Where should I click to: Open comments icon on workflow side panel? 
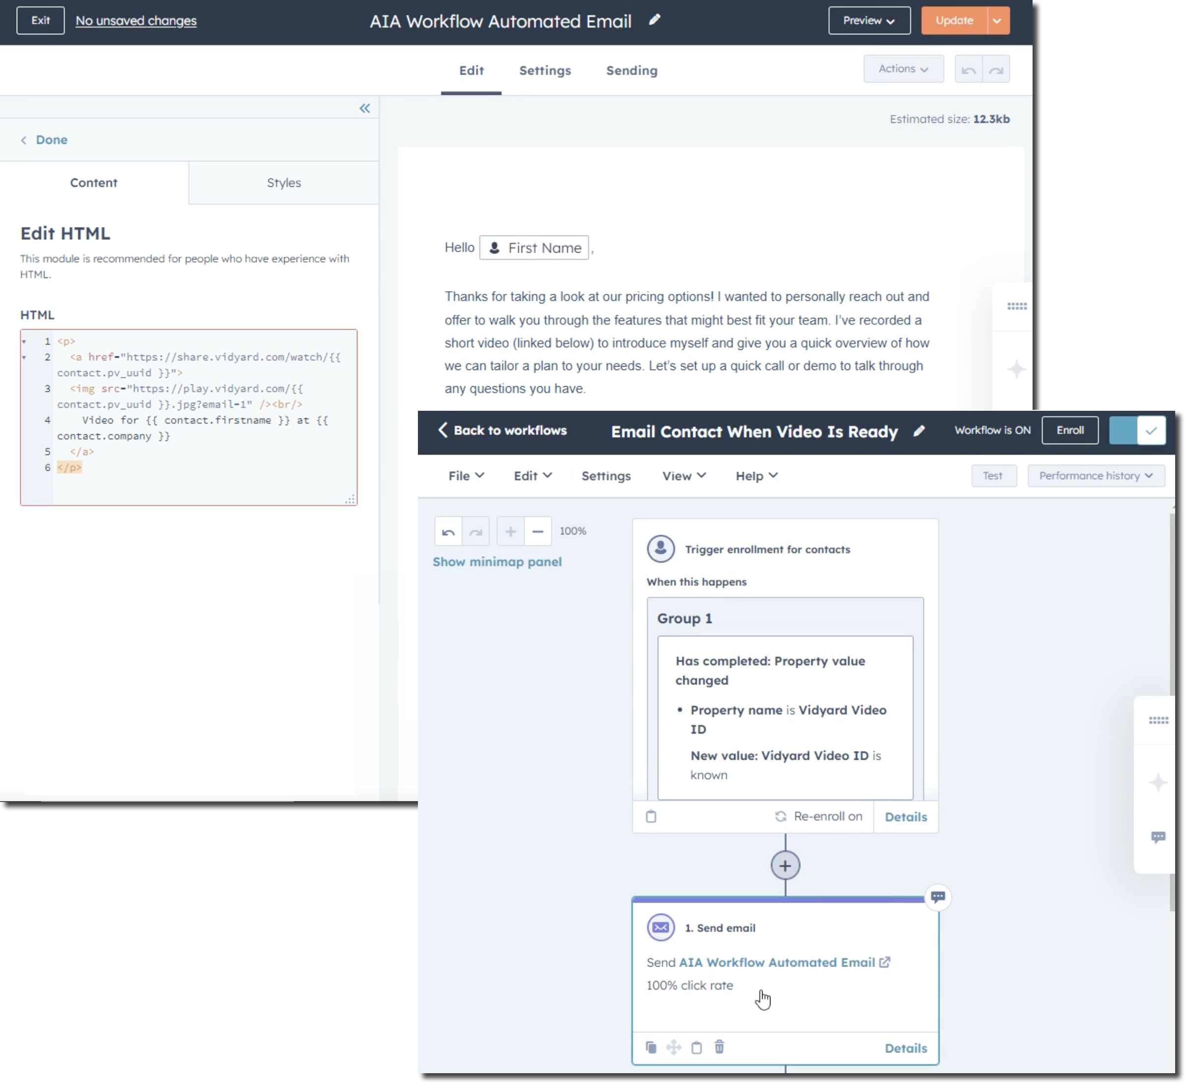(x=1158, y=837)
